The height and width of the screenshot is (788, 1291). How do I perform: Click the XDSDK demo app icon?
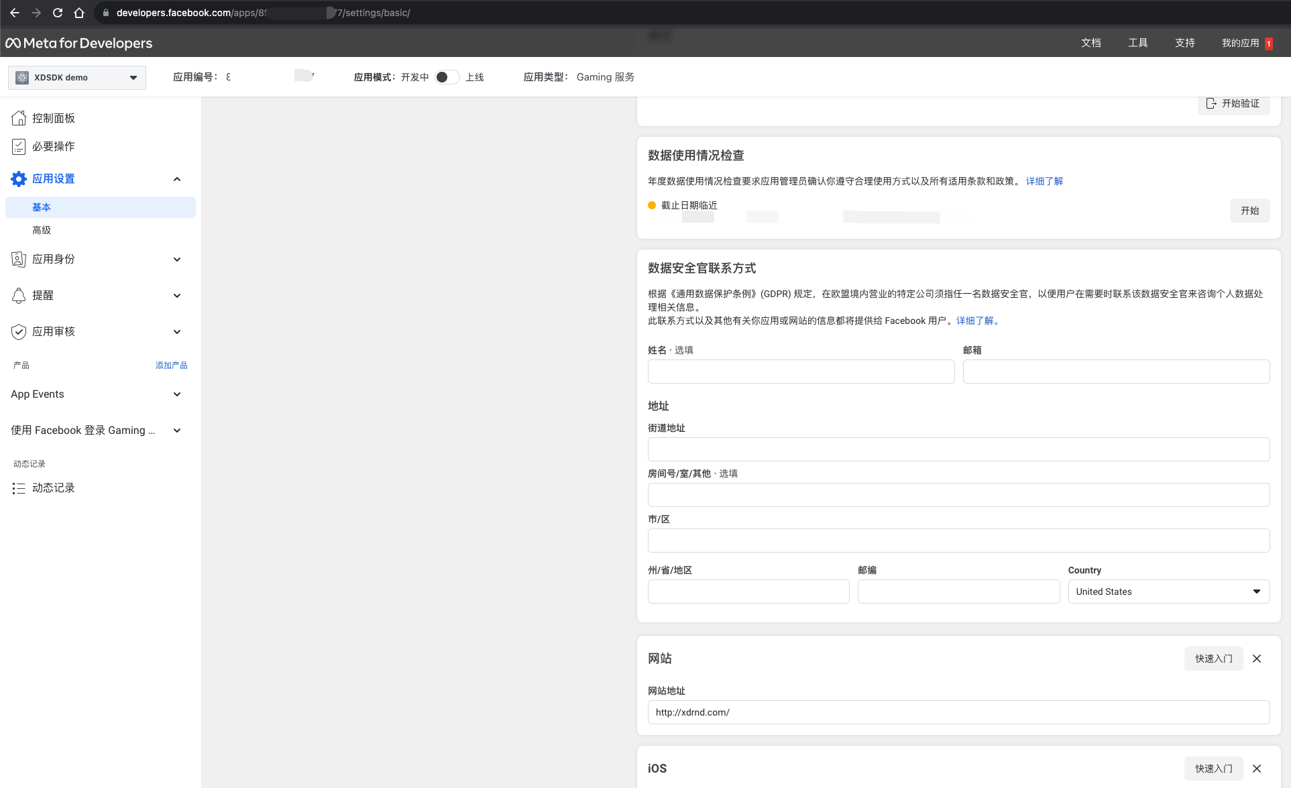tap(22, 78)
